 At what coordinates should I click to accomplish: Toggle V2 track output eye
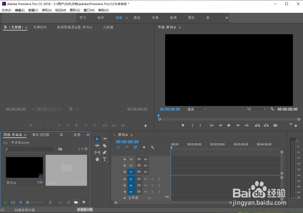pos(145,165)
